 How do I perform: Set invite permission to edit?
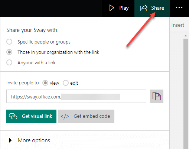[x=66, y=83]
